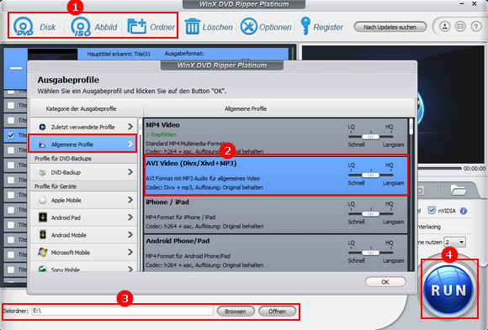488x330 pixels.
Task: Click the mail envelope icon
Action: coord(460,27)
